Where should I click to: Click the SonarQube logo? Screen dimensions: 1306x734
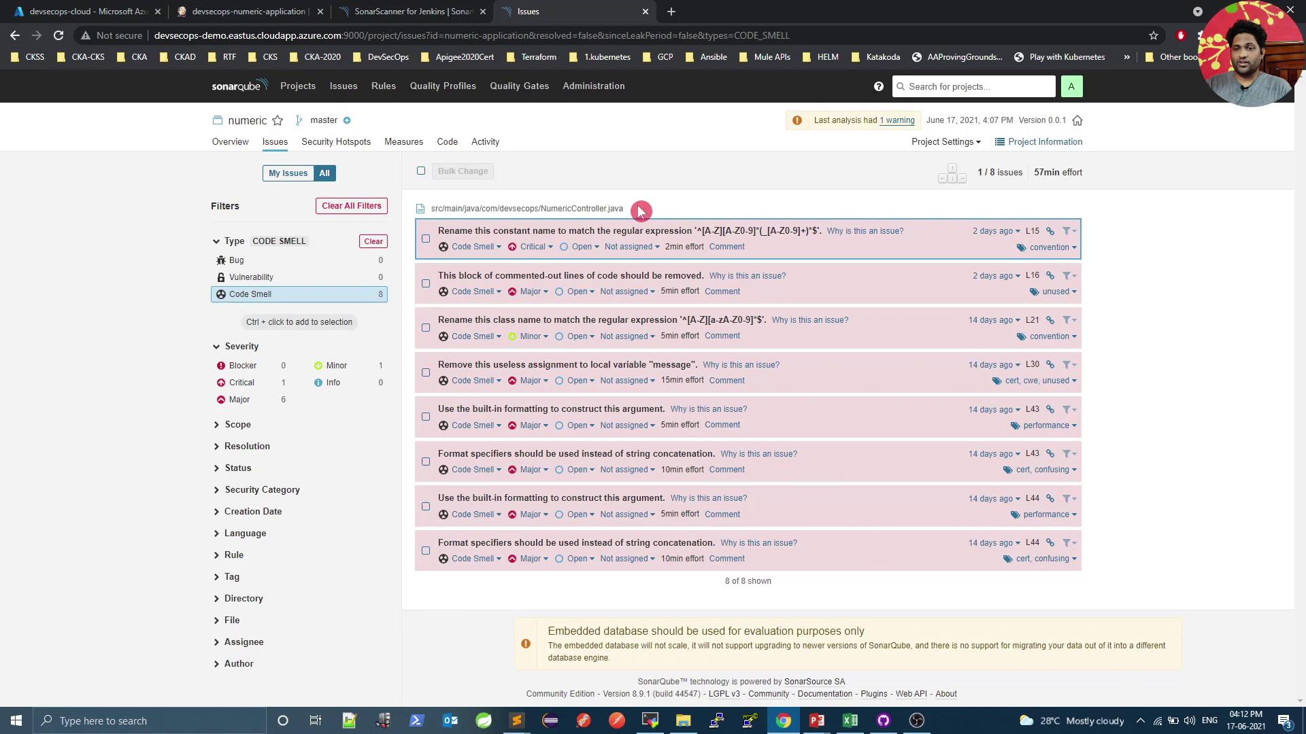click(239, 86)
